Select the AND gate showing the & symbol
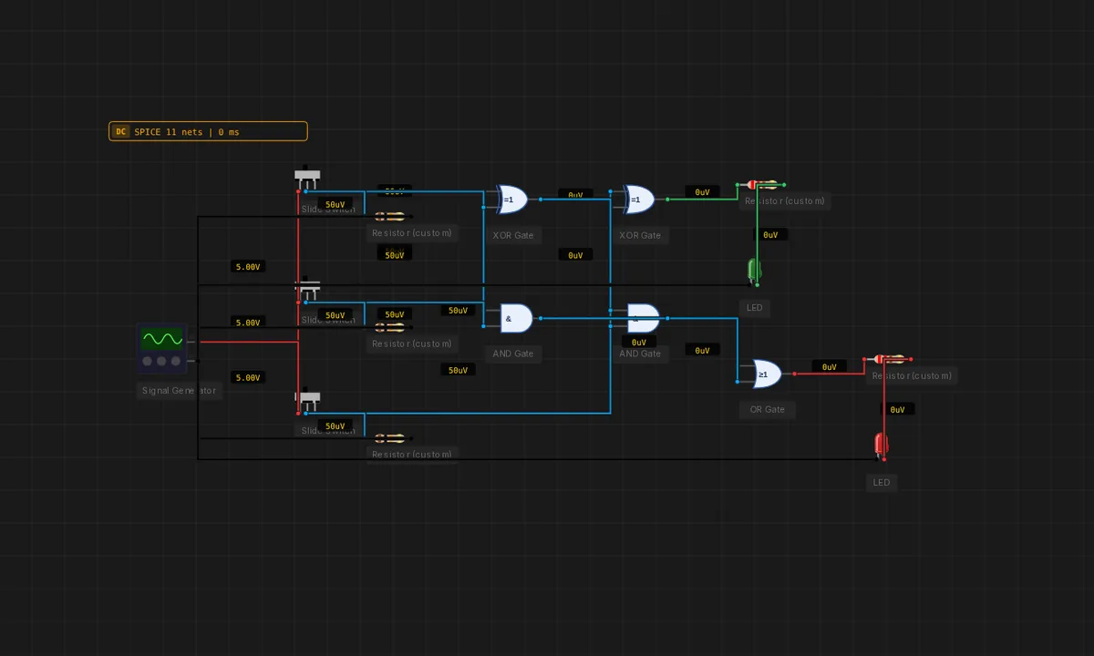The height and width of the screenshot is (656, 1094). [513, 318]
